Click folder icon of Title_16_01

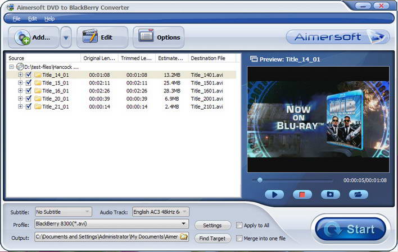(x=38, y=91)
